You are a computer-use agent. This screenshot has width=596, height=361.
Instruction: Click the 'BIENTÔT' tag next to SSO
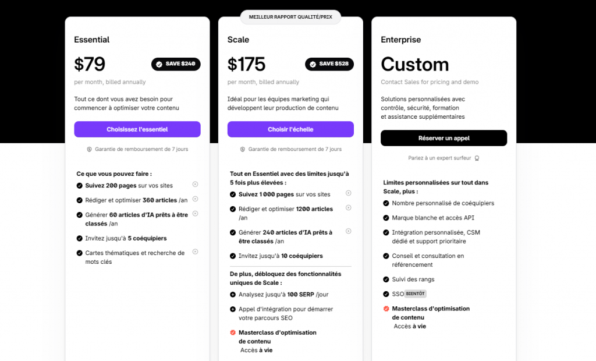(x=415, y=293)
